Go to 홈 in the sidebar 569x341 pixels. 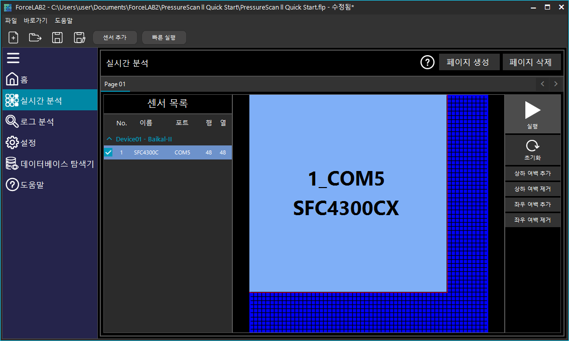click(x=50, y=79)
